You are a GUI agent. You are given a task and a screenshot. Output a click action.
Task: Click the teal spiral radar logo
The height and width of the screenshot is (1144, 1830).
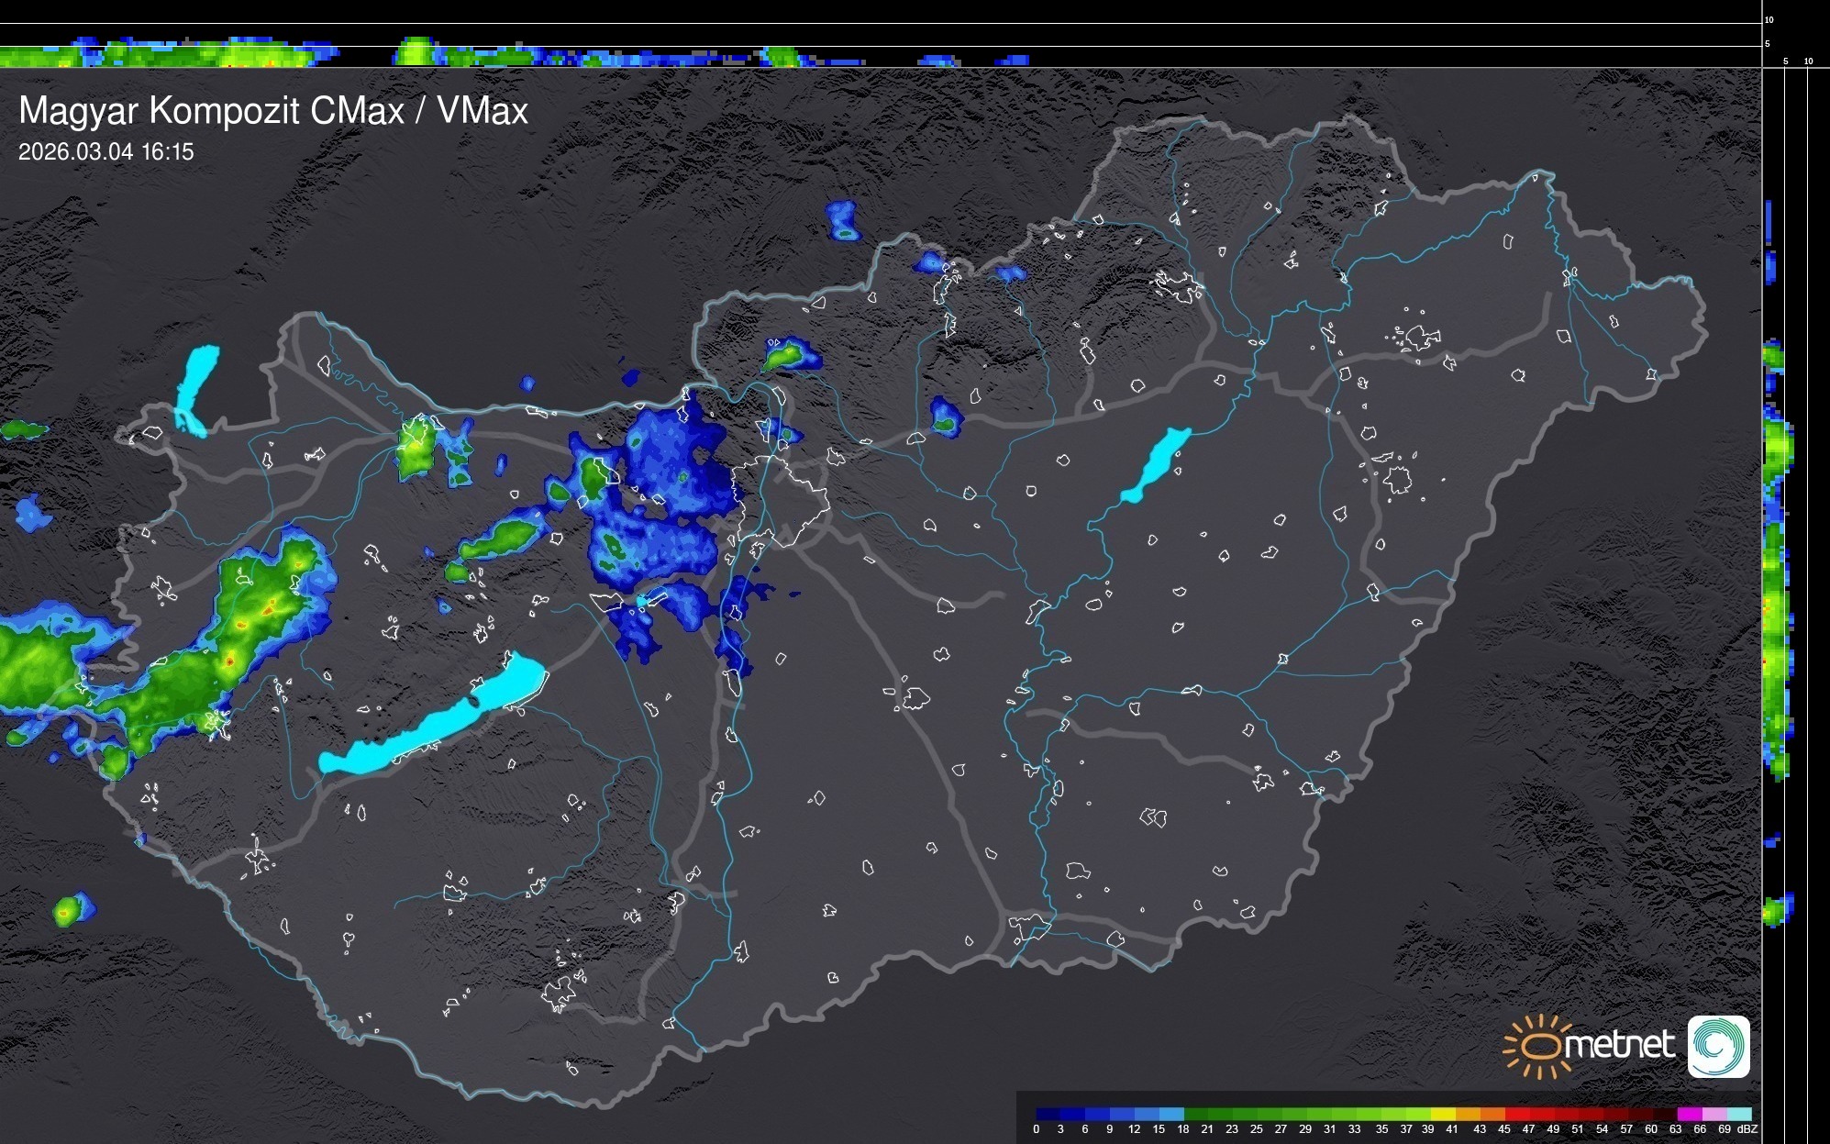pos(1718,1046)
